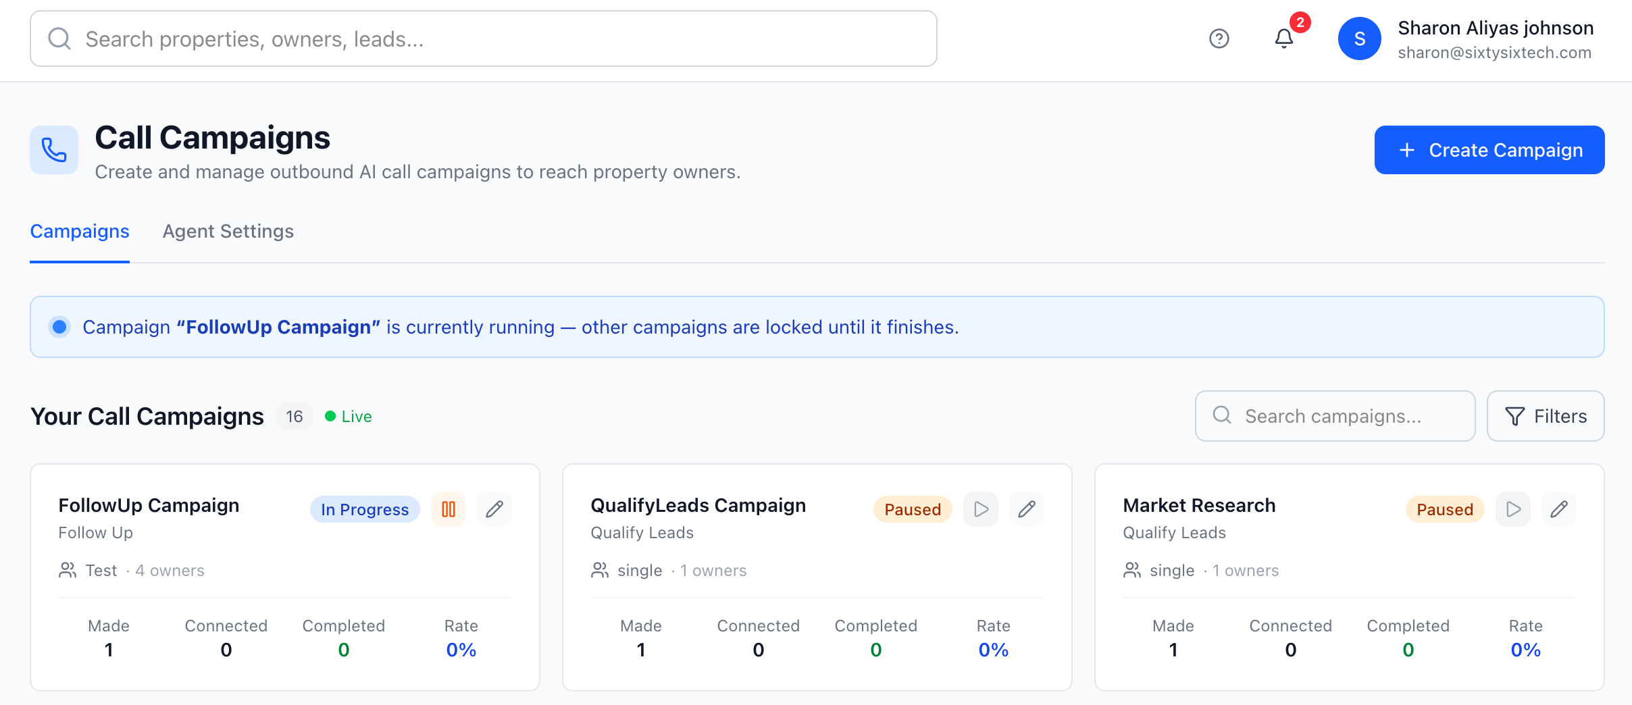
Task: Click the In Progress status badge
Action: pyautogui.click(x=365, y=509)
